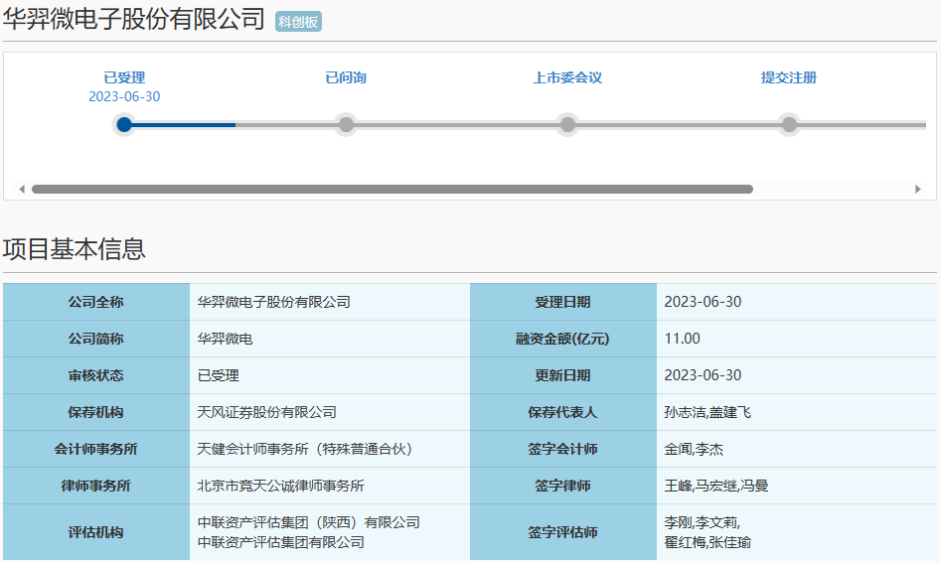Click the 王峰,马宏继,冯曼 cell
The width and height of the screenshot is (941, 563).
tap(796, 486)
